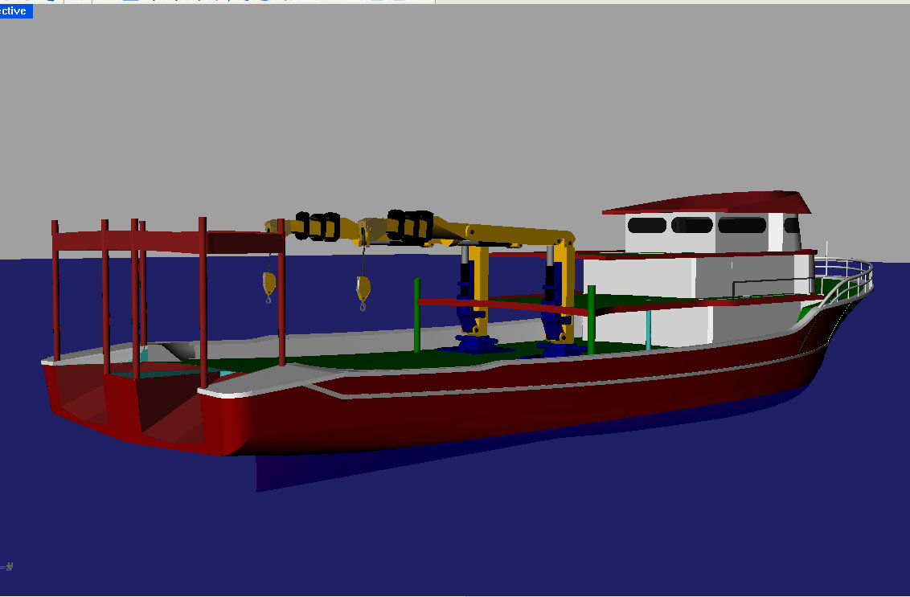Select the cyan post beside the cabin
The height and width of the screenshot is (597, 910).
(x=648, y=330)
